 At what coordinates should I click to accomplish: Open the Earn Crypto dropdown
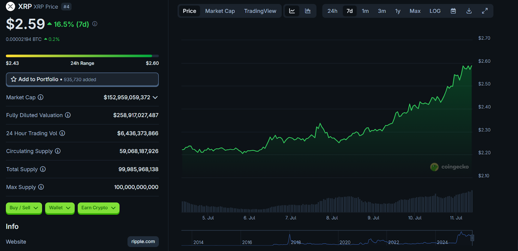(98, 208)
